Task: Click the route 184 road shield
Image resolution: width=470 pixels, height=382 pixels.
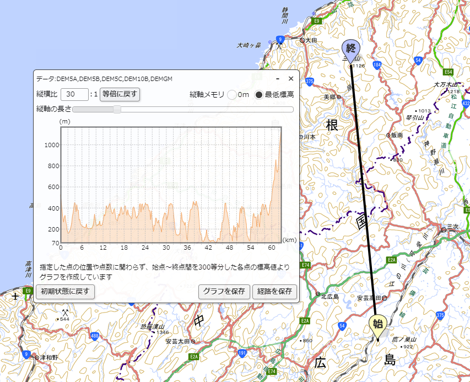Action: click(x=377, y=65)
